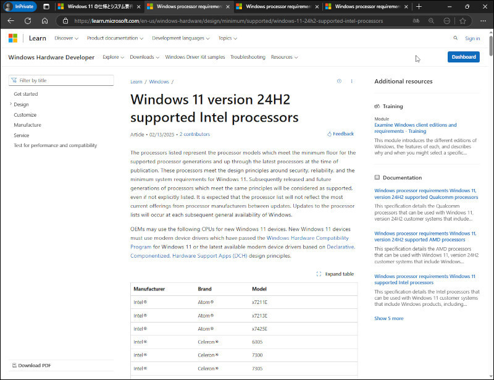Screen dimensions: 494x380
Task: Expand the Development languages dropdown
Action: tap(180, 38)
